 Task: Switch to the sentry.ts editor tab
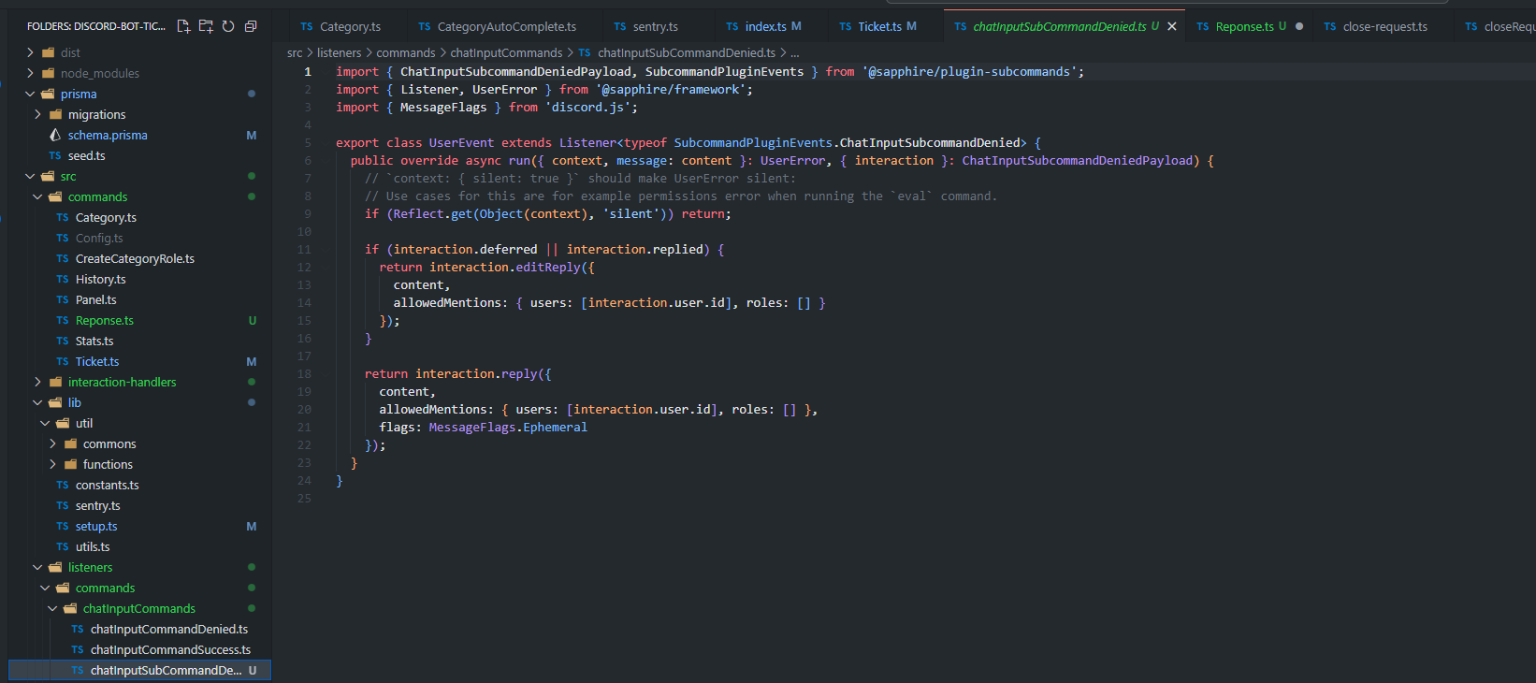[655, 26]
